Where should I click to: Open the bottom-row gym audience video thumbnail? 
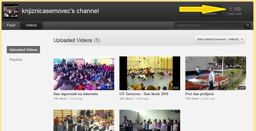[84, 120]
